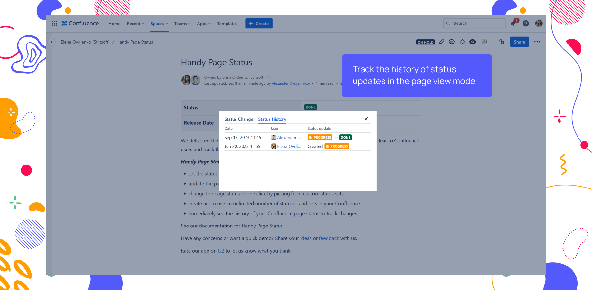Close the status history dialog
Image resolution: width=592 pixels, height=290 pixels.
coord(366,119)
